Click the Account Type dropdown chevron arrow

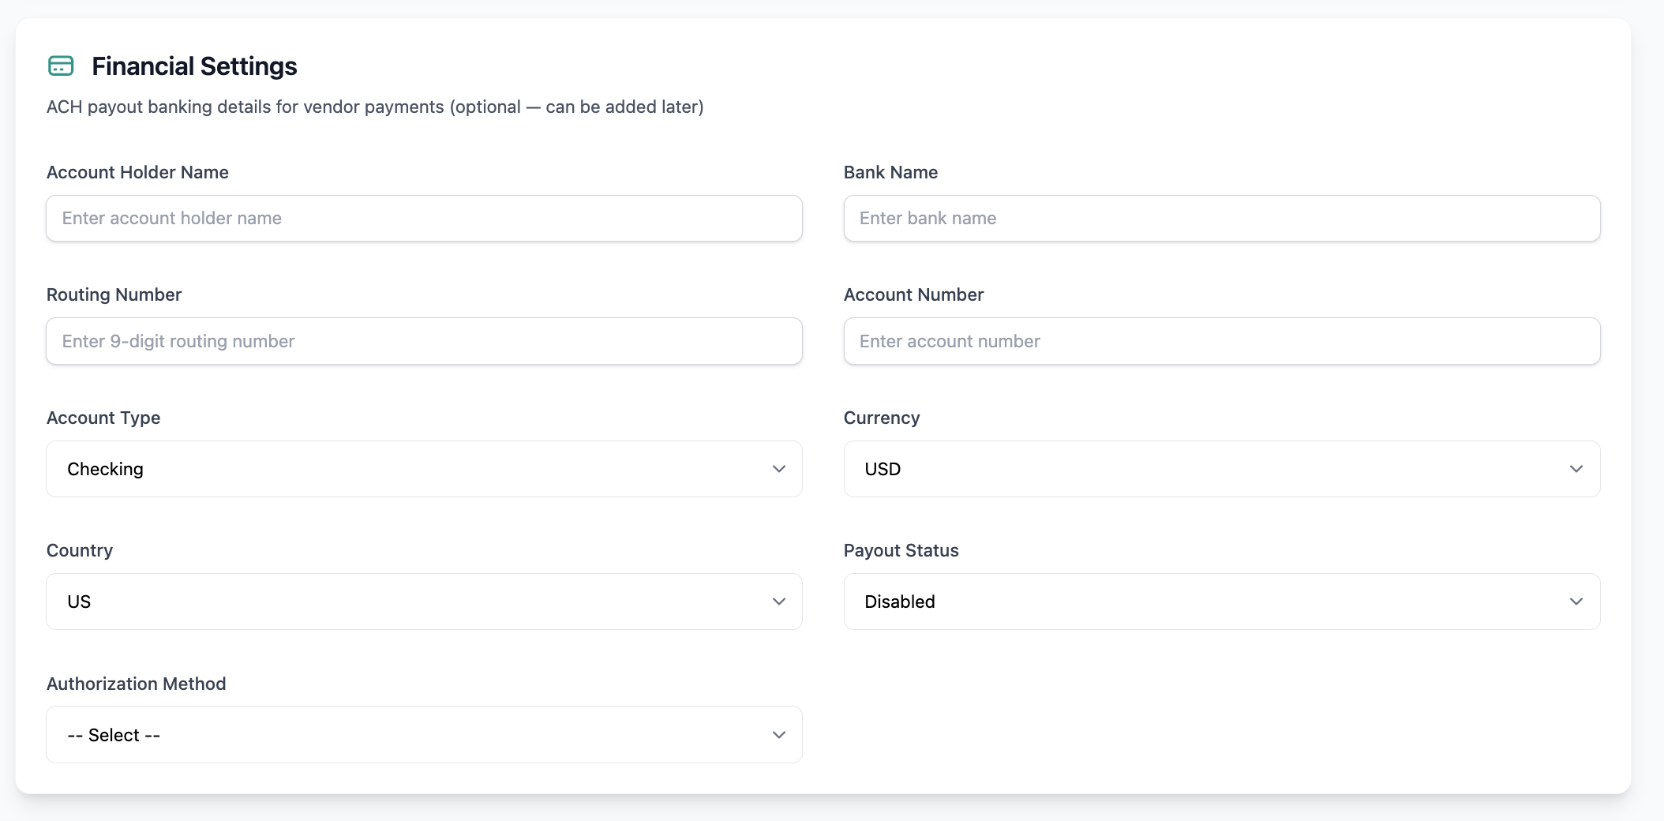(x=778, y=469)
